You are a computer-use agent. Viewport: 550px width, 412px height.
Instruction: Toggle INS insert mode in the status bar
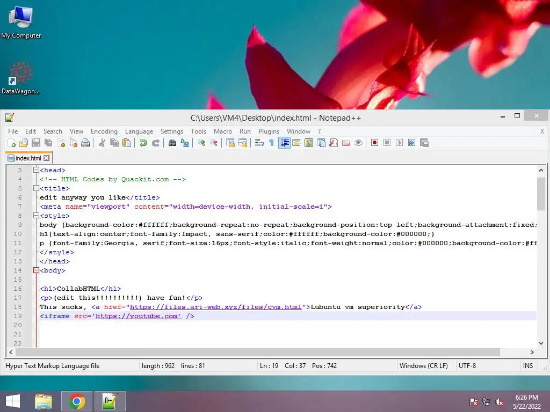(x=528, y=366)
